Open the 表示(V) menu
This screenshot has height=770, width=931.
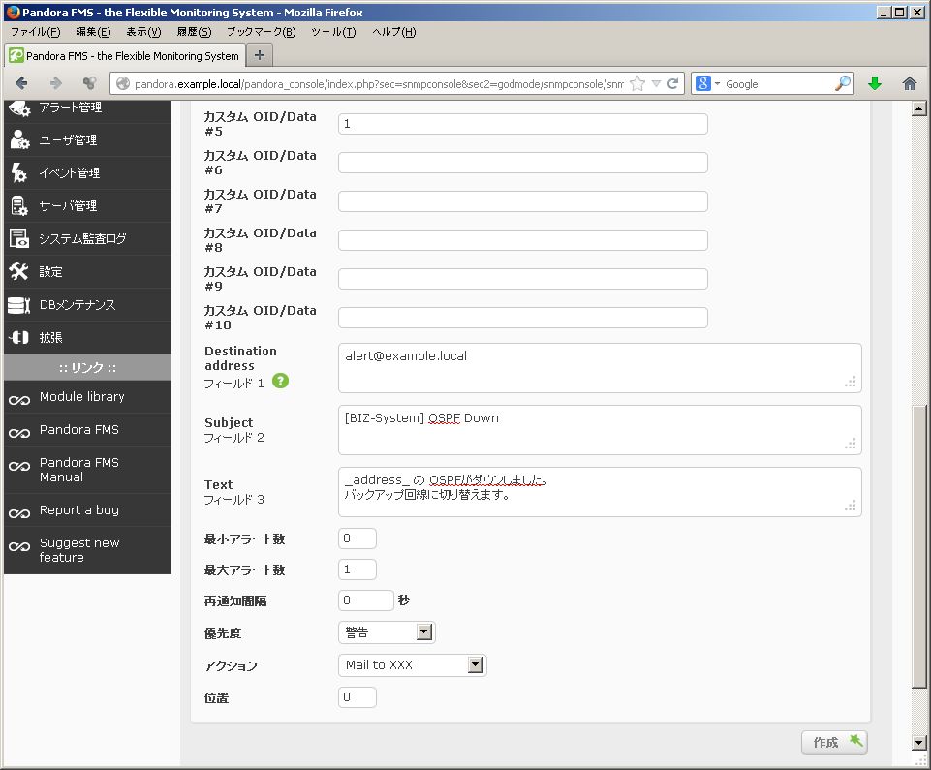pos(143,32)
